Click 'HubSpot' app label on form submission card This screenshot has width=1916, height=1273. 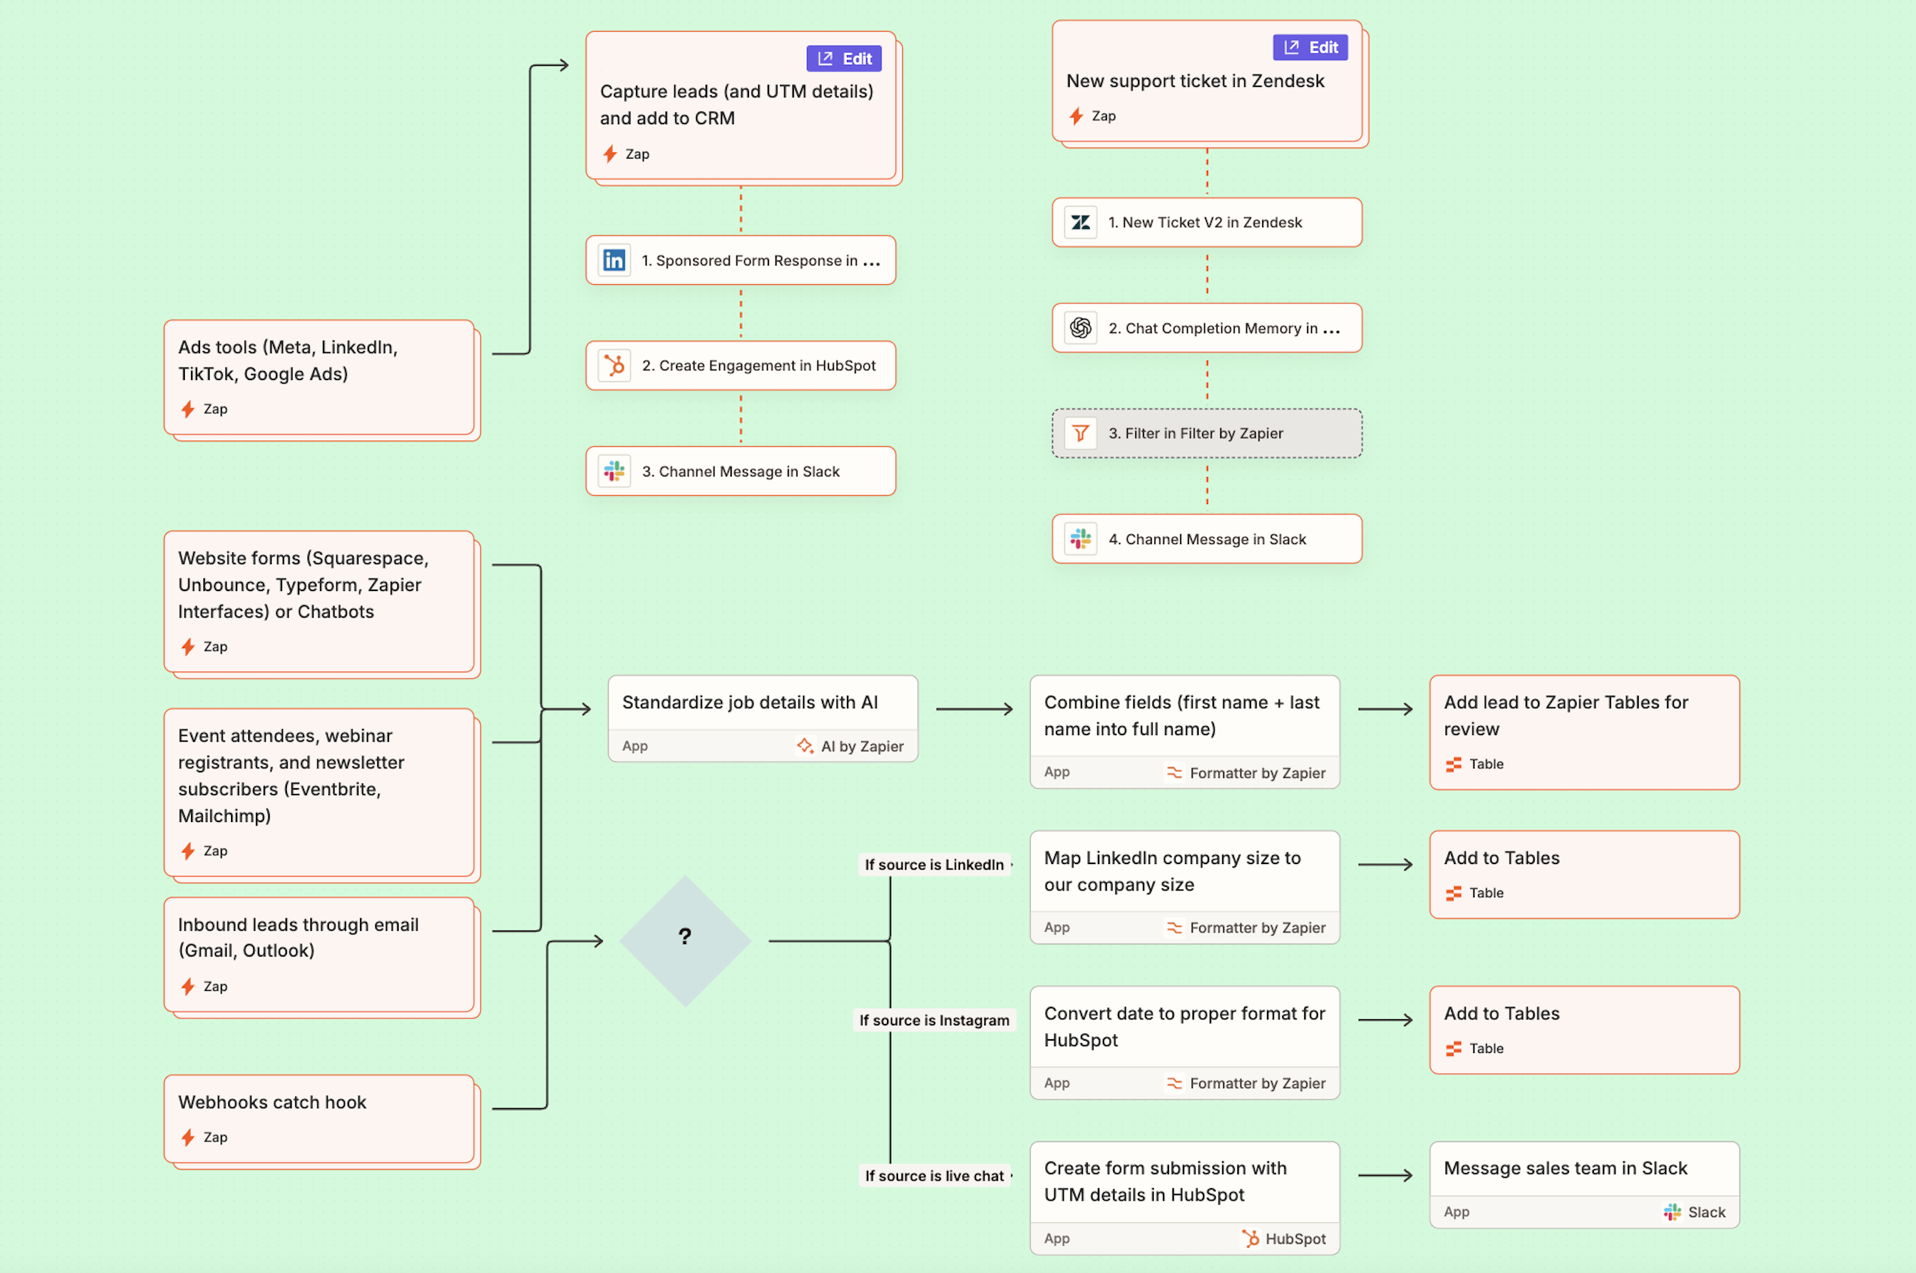tap(1296, 1239)
